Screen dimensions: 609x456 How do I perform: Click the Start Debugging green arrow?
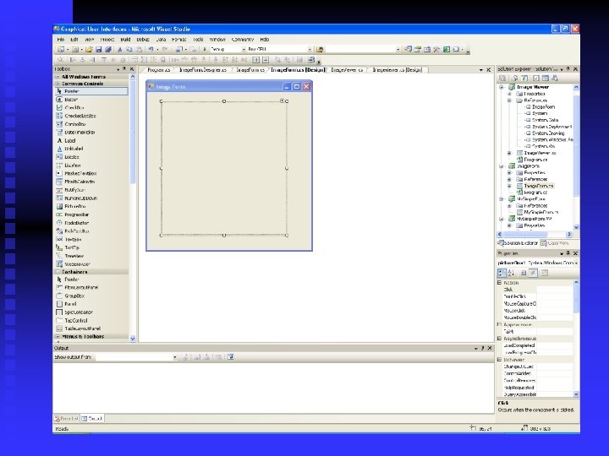point(205,50)
